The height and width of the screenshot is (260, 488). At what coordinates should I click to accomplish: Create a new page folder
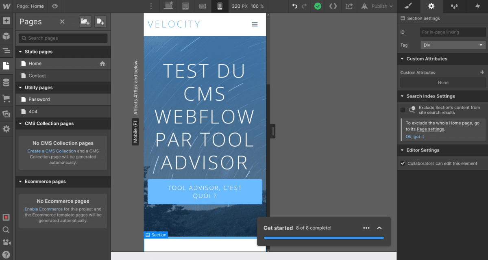tap(85, 22)
